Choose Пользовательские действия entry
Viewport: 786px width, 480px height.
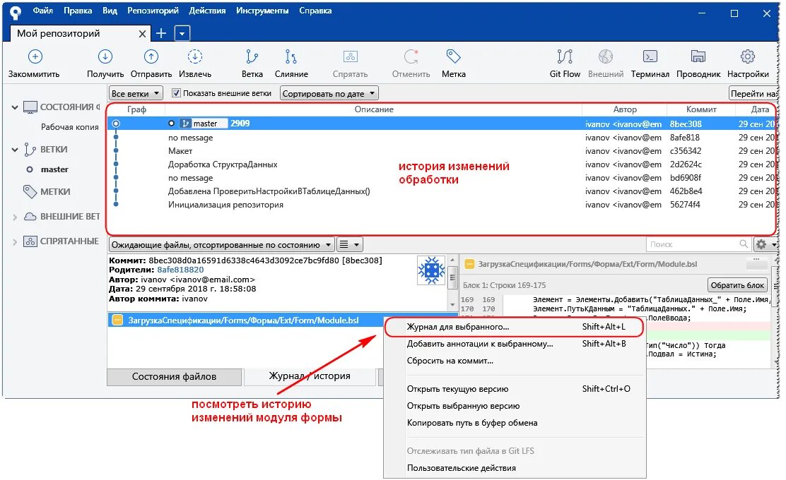coord(515,468)
